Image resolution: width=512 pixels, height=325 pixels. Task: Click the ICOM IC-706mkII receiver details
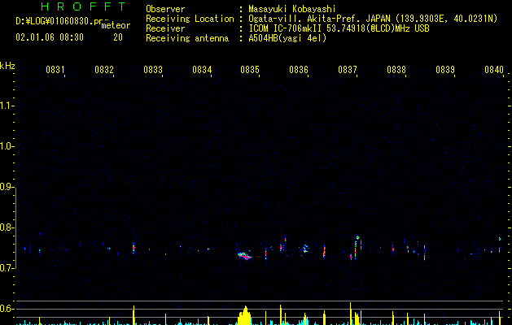point(339,28)
